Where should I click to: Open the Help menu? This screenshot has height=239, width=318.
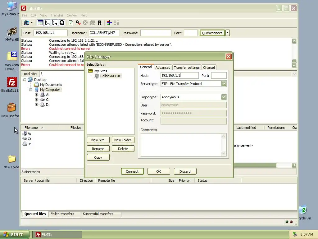point(84,15)
